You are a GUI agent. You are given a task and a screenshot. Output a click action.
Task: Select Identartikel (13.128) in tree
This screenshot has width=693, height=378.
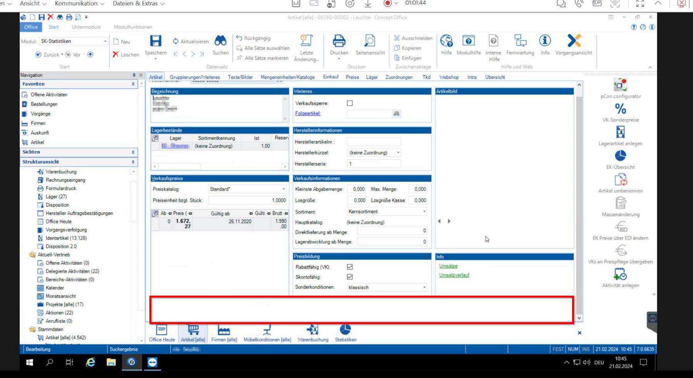[x=66, y=238]
